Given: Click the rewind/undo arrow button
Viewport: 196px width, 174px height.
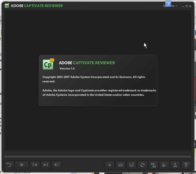Looking at the screenshot, I should [9, 165].
